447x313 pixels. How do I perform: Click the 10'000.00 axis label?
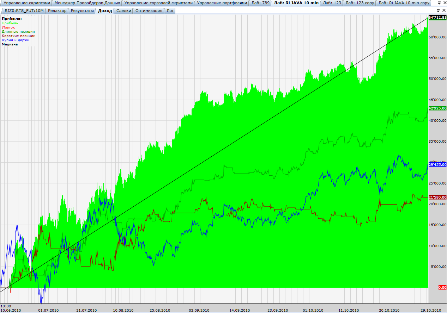438,246
